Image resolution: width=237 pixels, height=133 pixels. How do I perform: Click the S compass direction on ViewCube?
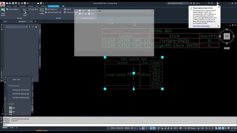click(x=227, y=43)
